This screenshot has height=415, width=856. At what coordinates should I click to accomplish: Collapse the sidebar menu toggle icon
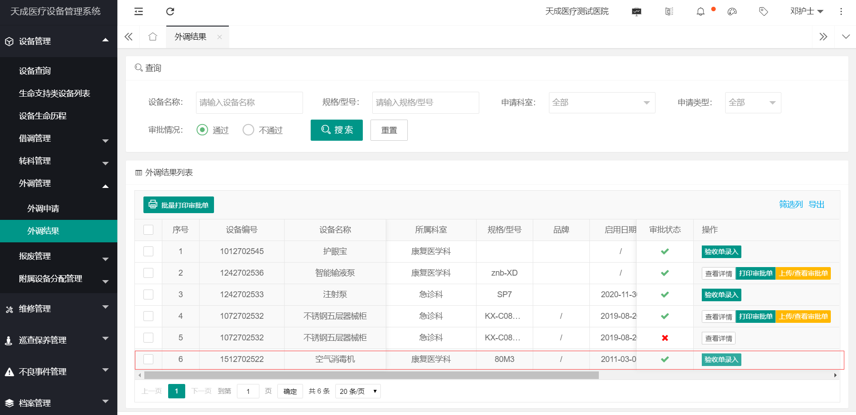[x=138, y=12]
